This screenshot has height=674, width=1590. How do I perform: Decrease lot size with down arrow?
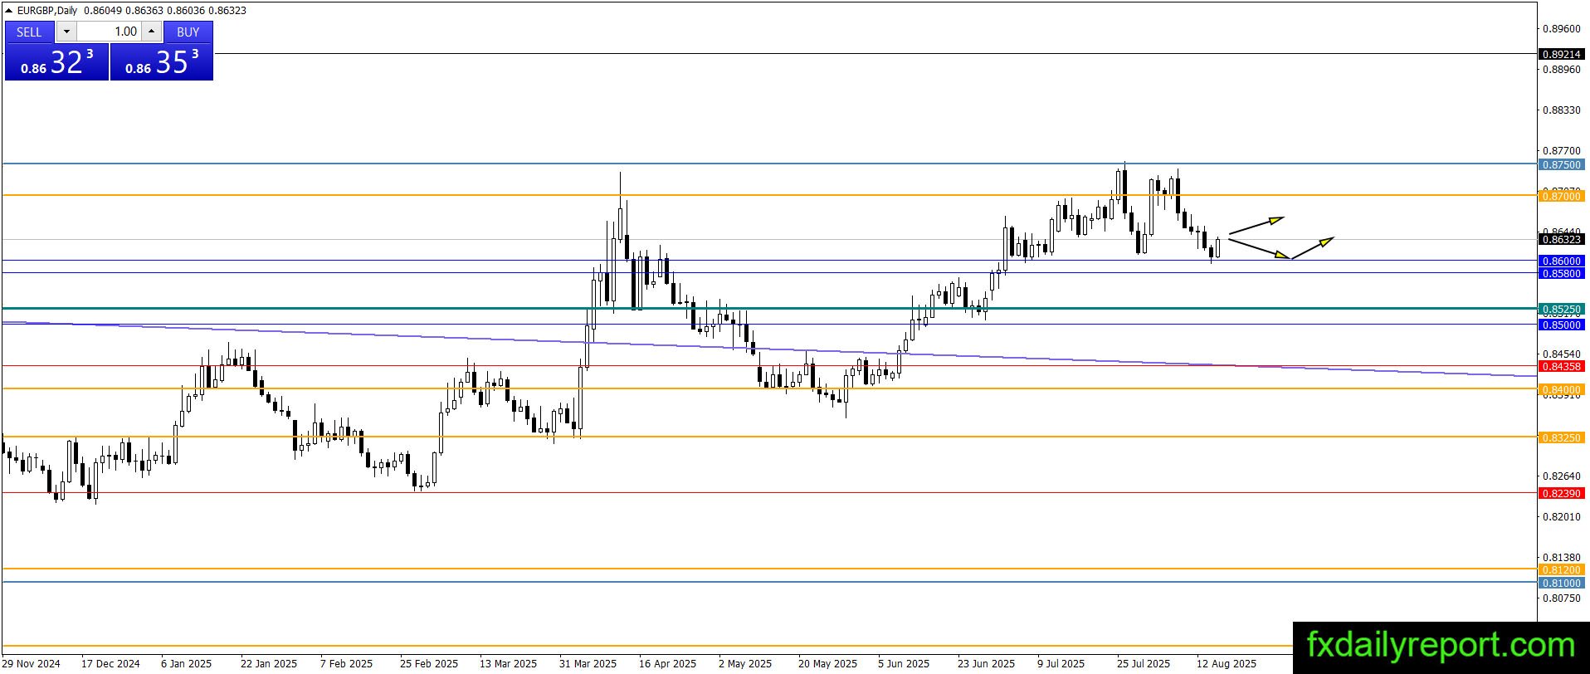click(66, 32)
